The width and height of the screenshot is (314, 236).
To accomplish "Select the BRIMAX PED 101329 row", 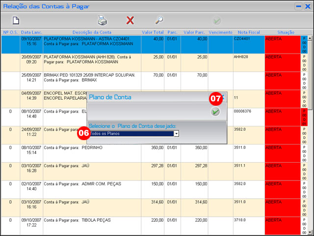I will (x=92, y=81).
